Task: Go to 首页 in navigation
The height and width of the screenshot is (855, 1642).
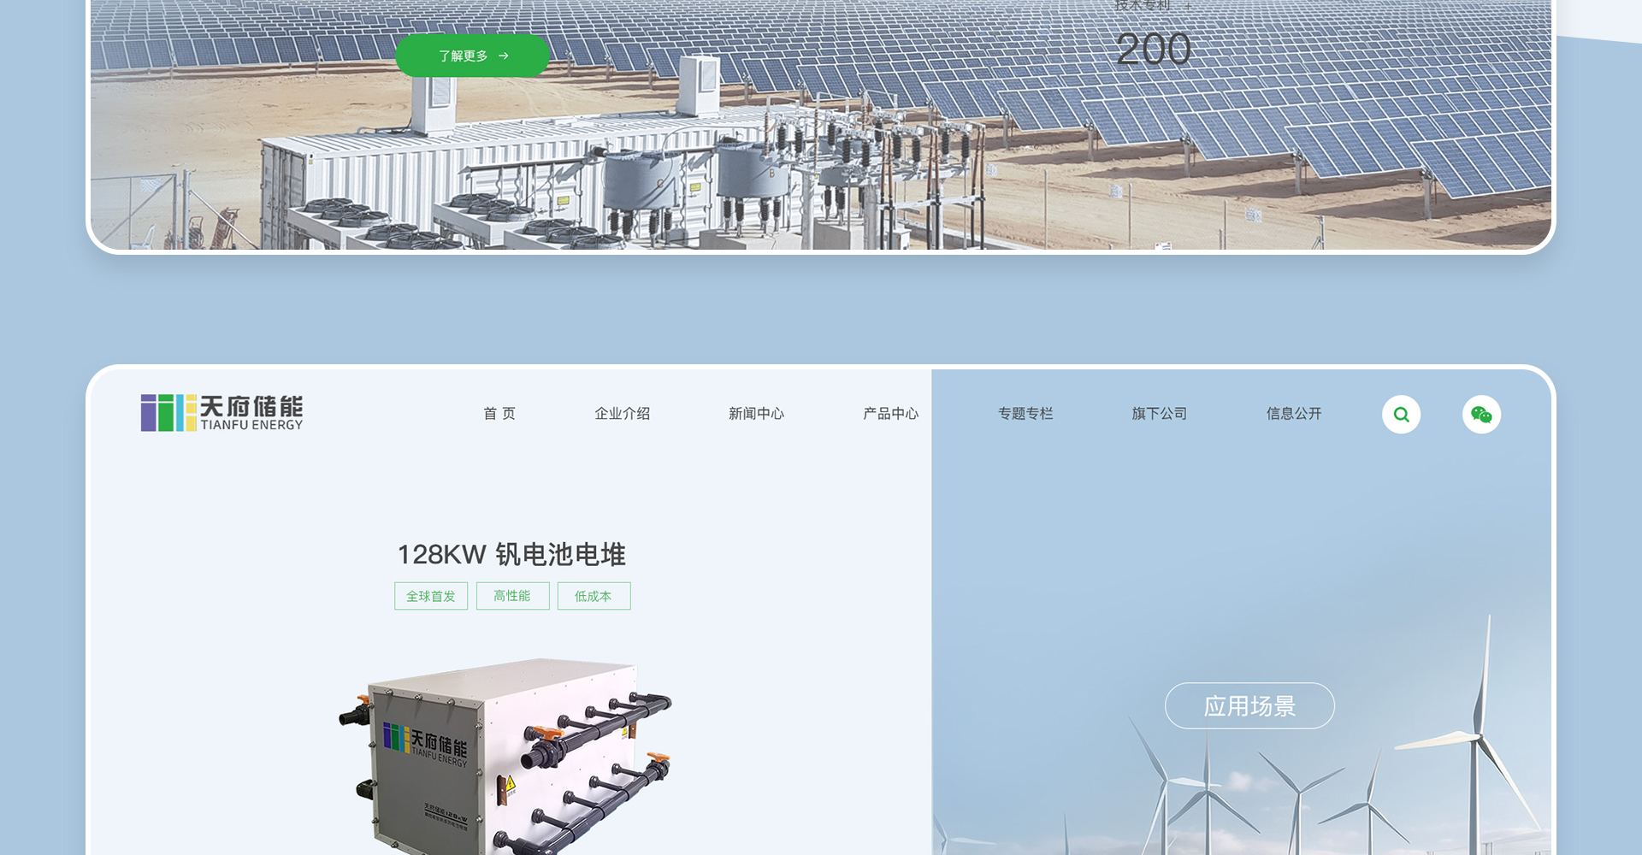Action: tap(499, 414)
